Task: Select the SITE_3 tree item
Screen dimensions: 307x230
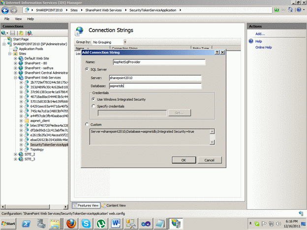Action: [x=30, y=159]
